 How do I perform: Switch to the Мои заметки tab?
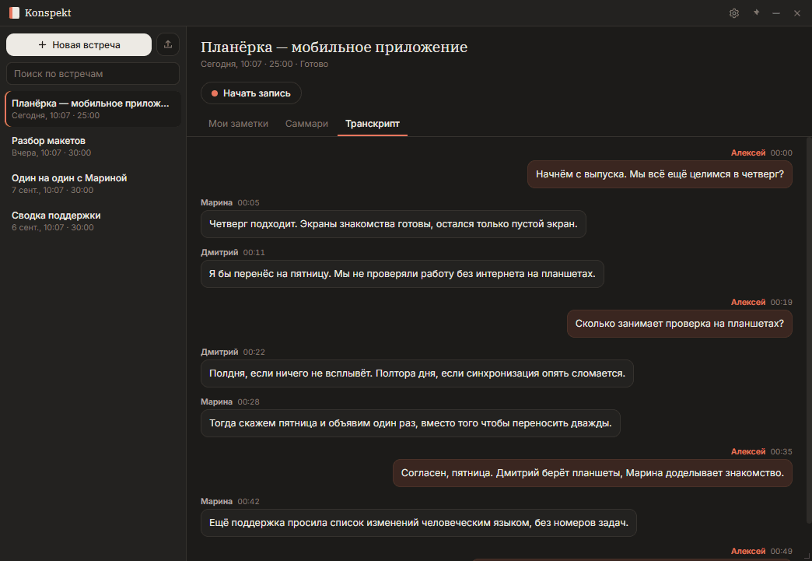click(238, 123)
